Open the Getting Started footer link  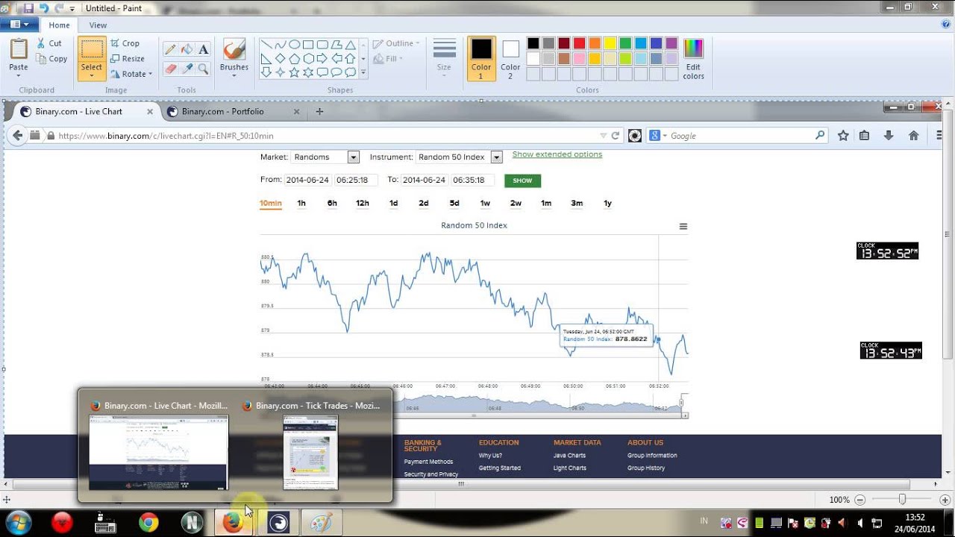click(500, 468)
